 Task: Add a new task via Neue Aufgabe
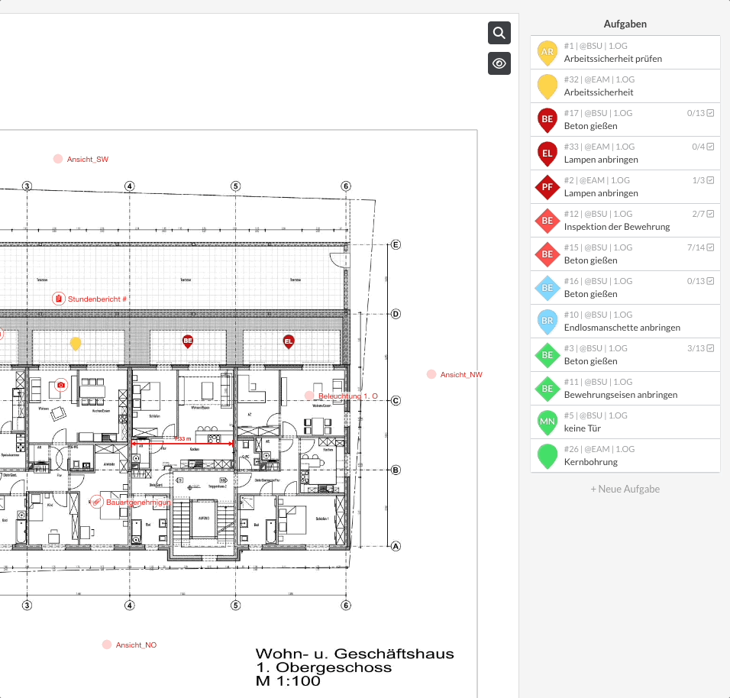(625, 489)
